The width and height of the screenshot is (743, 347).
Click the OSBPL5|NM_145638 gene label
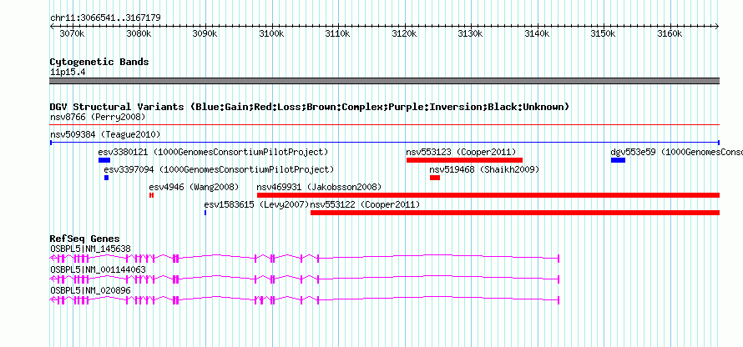click(x=90, y=249)
